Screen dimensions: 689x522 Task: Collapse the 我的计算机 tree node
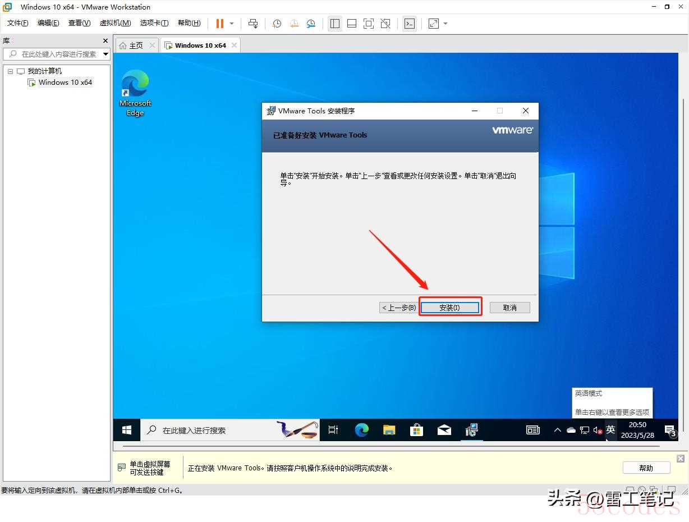10,71
